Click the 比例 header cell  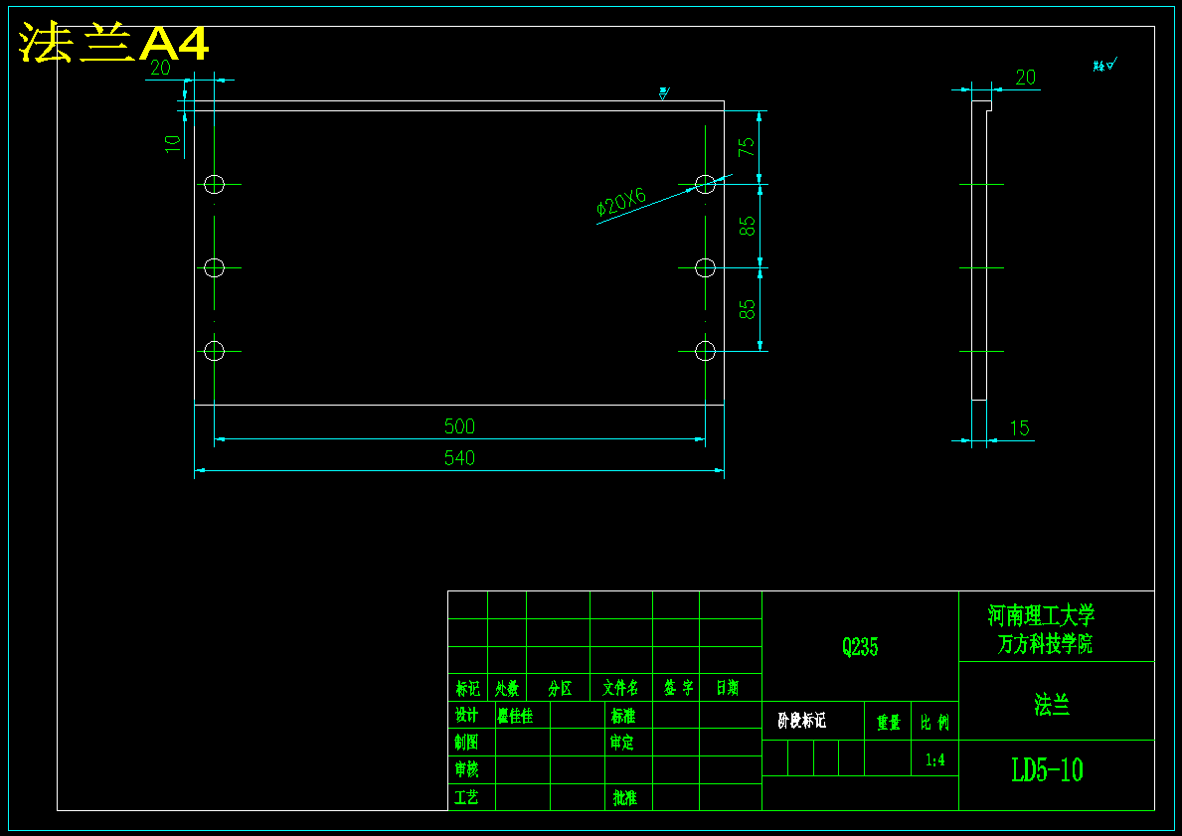tap(934, 723)
